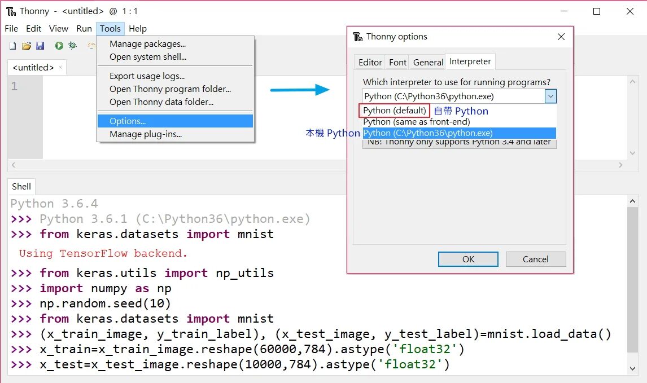Run the current script with green play icon

[59, 46]
